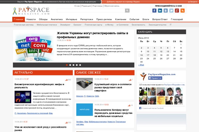The height and width of the screenshot is (132, 199).
Task: Open the Компании menu item
Action: click(121, 19)
